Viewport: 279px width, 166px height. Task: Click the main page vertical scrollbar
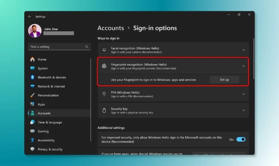253,59
